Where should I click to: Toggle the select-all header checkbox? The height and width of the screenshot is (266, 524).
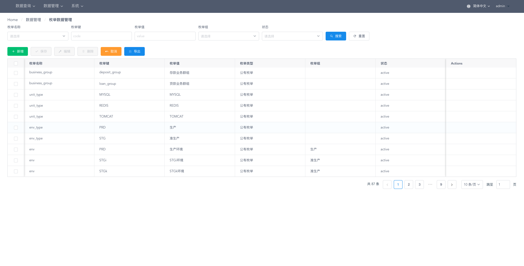click(16, 63)
